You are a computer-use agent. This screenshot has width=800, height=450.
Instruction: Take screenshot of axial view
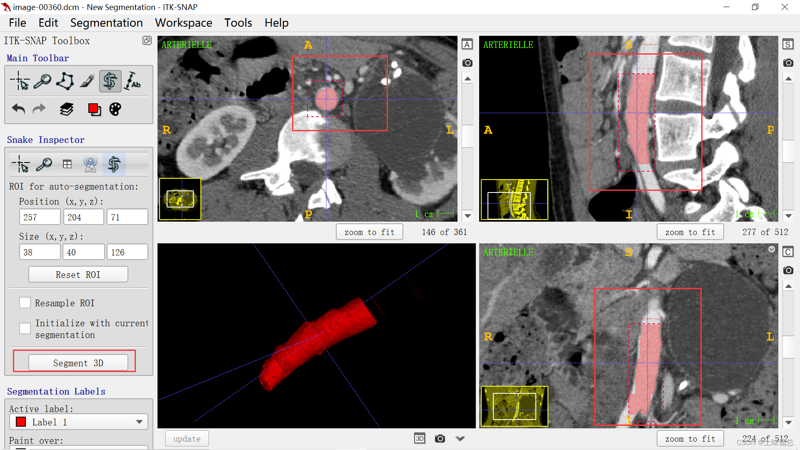coord(467,63)
